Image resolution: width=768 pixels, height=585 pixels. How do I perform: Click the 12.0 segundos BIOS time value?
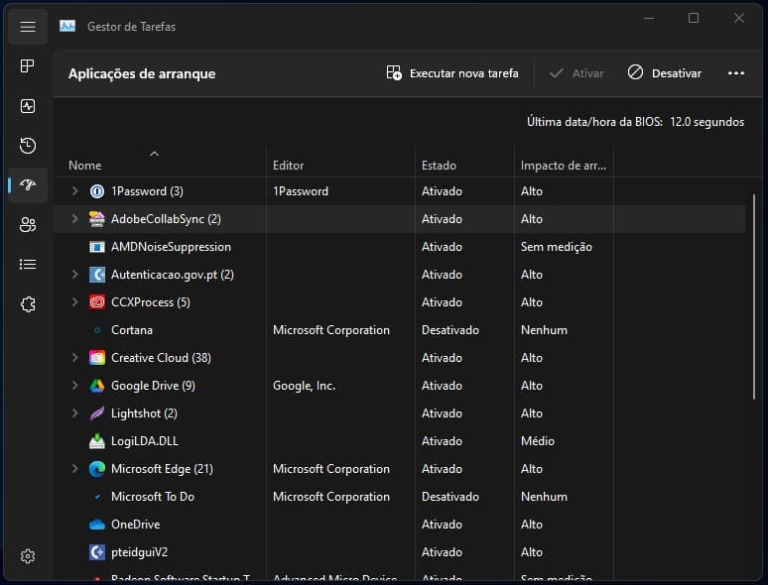706,122
